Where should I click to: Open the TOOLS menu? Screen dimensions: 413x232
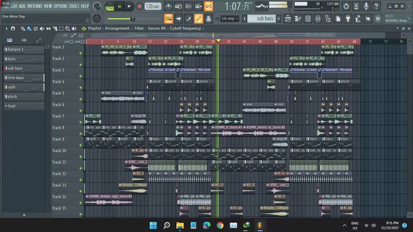click(74, 6)
